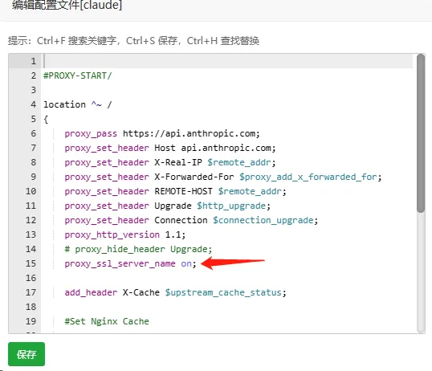
Task: Click the proxy_http_version 1.1 line
Action: click(x=125, y=234)
